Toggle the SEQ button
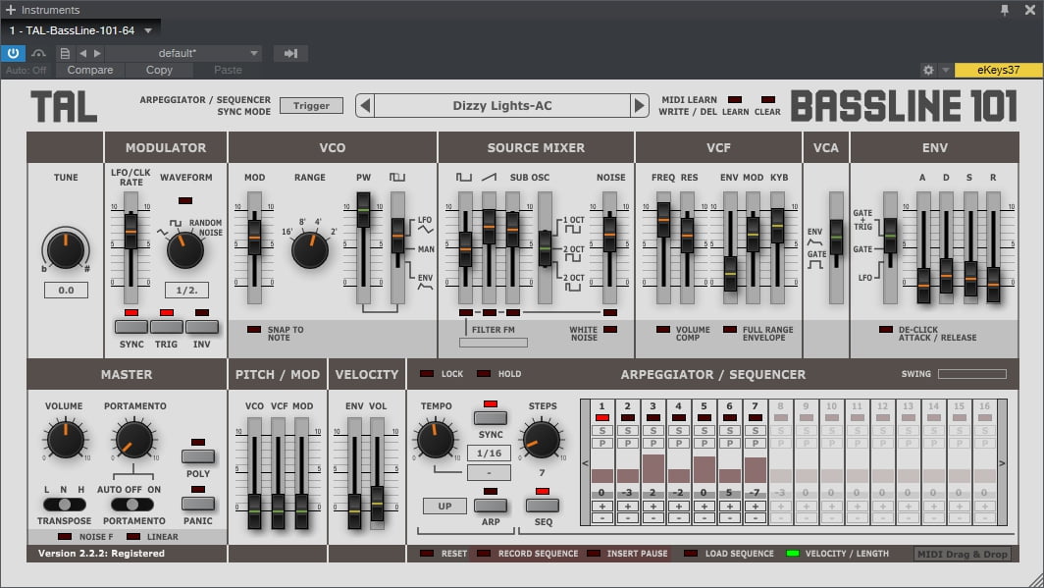Viewport: 1044px width, 588px height. pyautogui.click(x=543, y=506)
